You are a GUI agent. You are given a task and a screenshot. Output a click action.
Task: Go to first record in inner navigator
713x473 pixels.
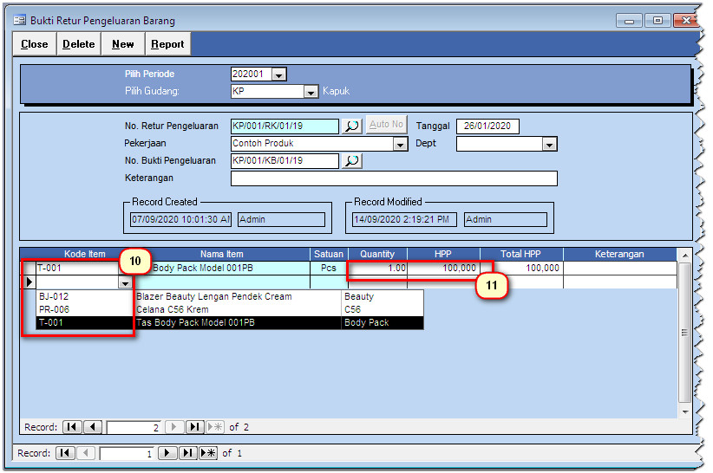pyautogui.click(x=73, y=427)
